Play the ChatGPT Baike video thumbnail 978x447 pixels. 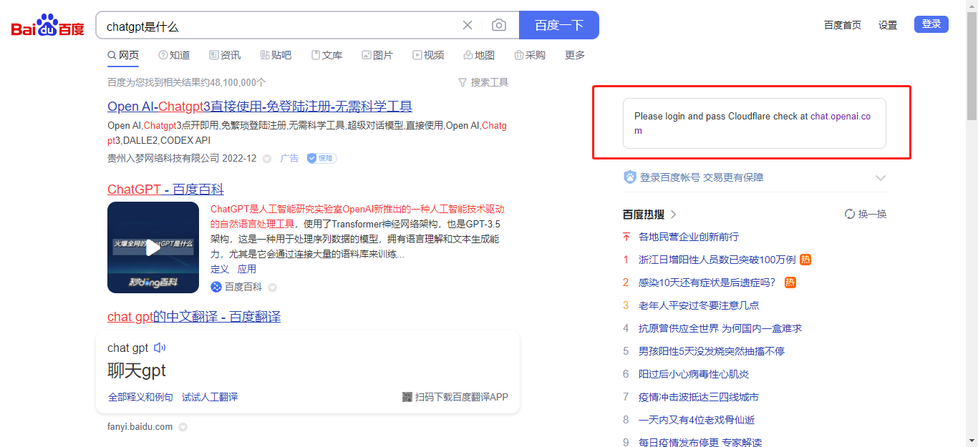click(153, 247)
